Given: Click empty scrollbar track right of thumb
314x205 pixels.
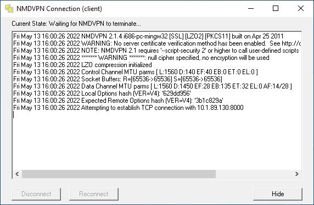Looking at the screenshot, I should [x=254, y=174].
